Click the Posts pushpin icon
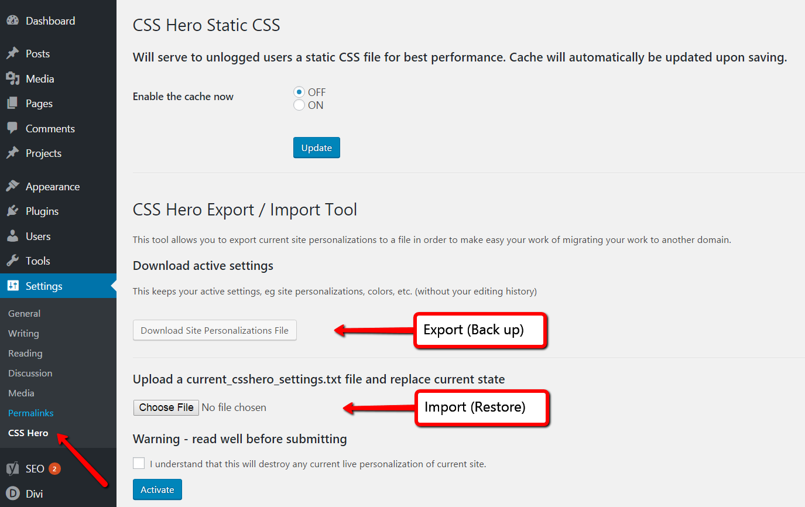This screenshot has height=507, width=805. point(13,53)
